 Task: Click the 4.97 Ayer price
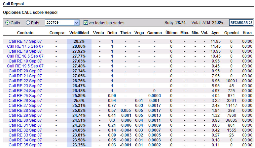pos(216,91)
